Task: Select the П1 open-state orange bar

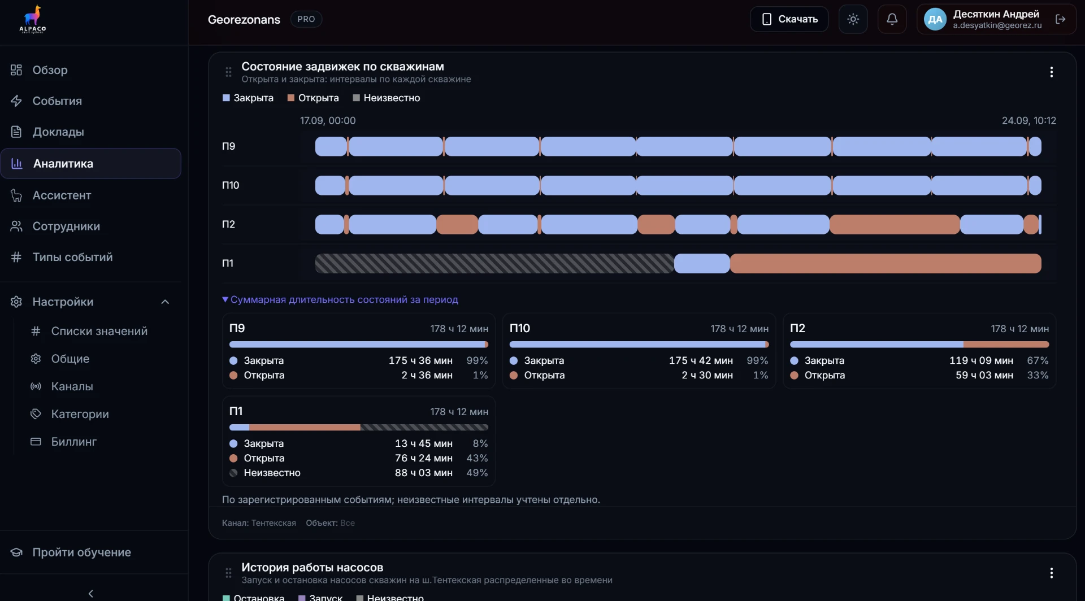Action: coord(886,263)
